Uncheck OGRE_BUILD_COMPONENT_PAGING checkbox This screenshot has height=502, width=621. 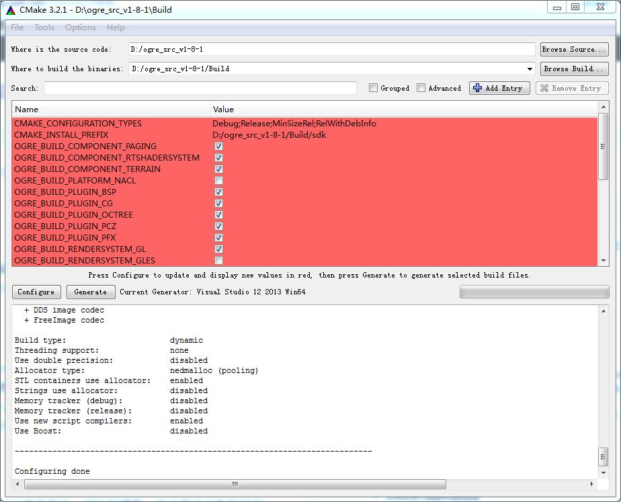218,146
